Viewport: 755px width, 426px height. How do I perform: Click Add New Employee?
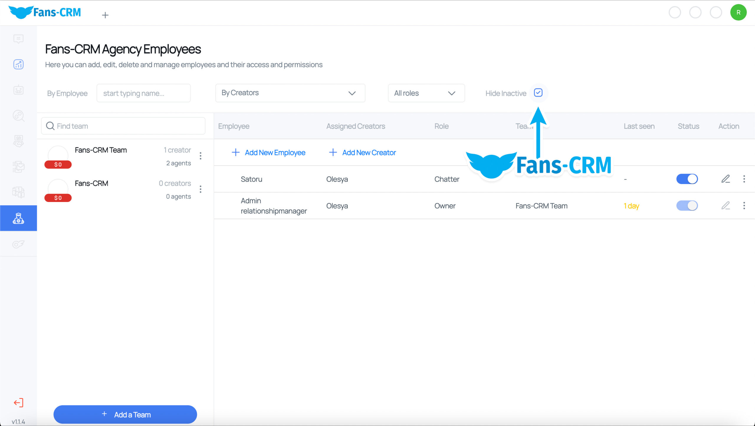pyautogui.click(x=268, y=153)
